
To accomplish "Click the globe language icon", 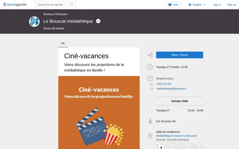I will pyautogui.click(x=190, y=5).
